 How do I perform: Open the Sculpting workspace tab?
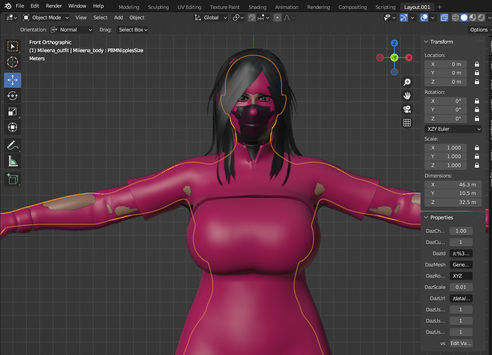(x=158, y=7)
